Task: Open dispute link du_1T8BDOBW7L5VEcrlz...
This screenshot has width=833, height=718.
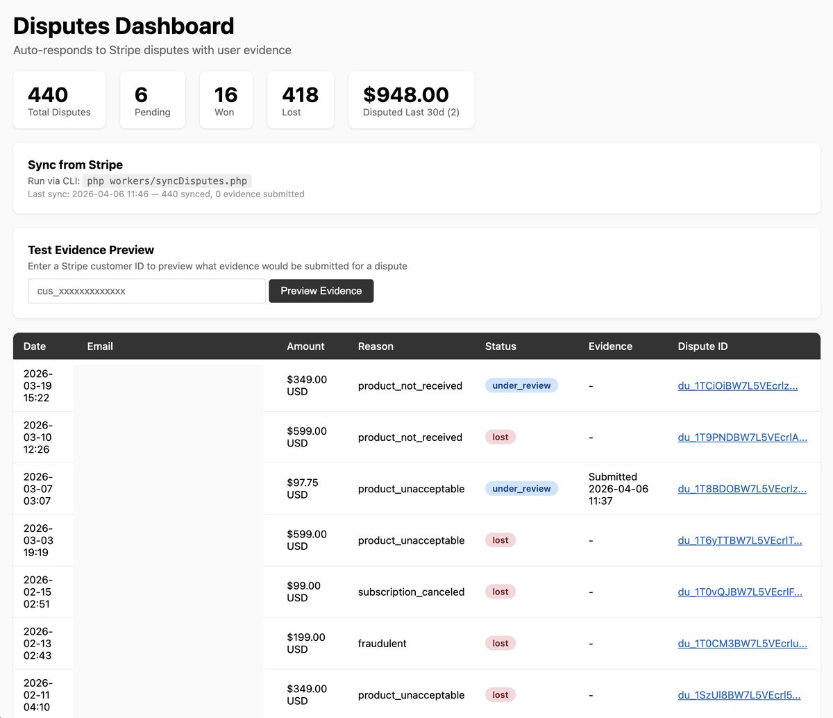Action: 742,489
